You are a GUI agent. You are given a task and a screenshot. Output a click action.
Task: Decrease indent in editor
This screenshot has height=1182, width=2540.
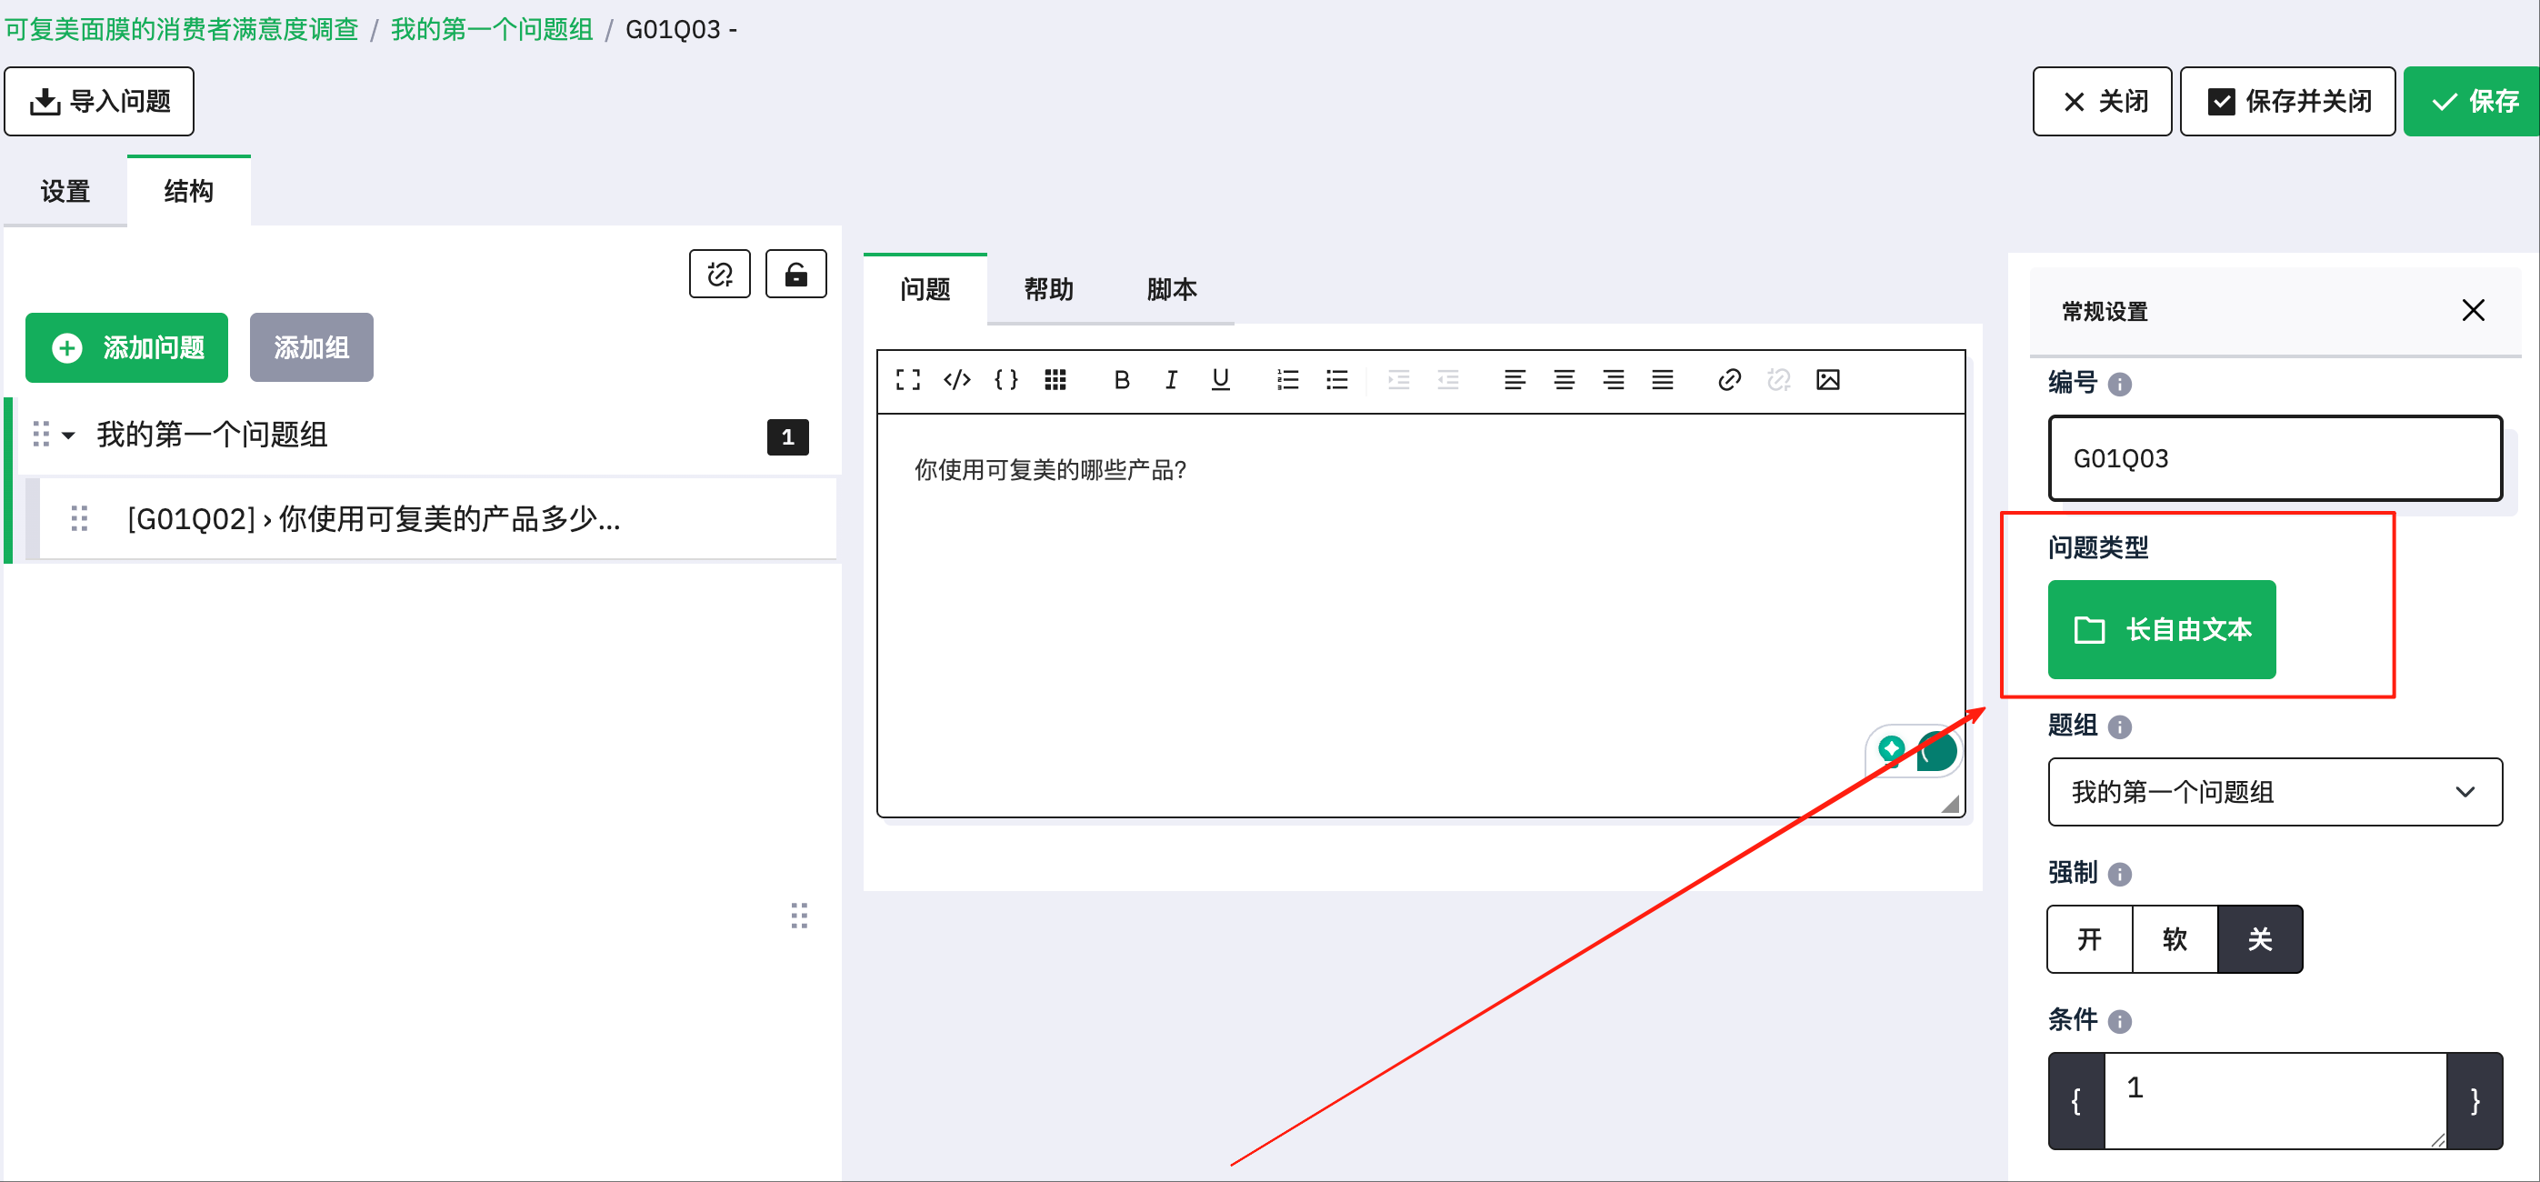[1447, 379]
